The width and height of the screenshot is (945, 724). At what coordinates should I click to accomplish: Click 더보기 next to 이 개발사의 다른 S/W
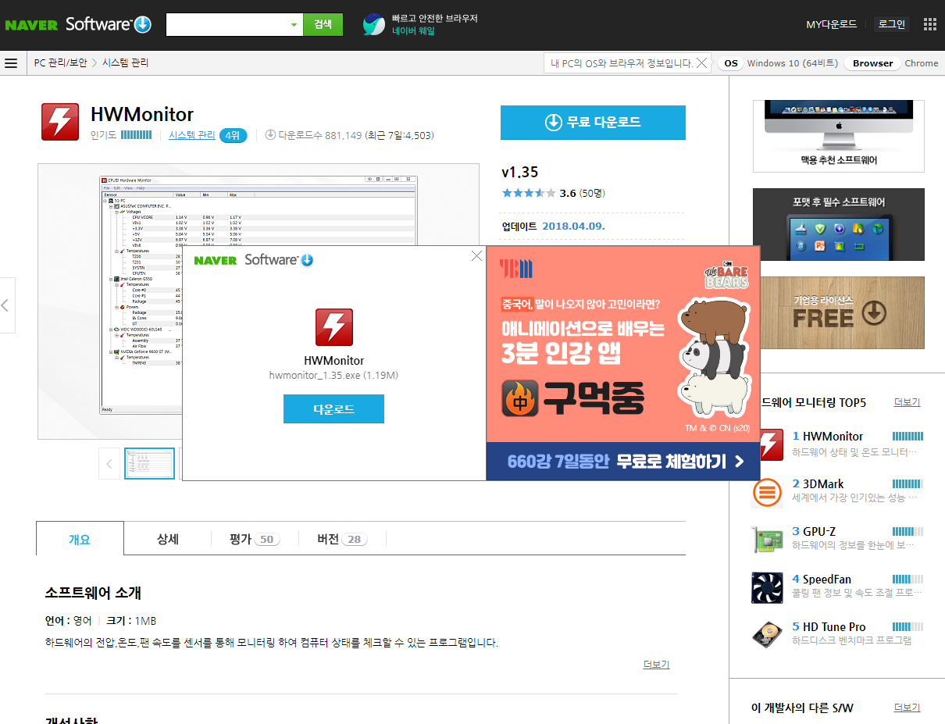pos(907,708)
